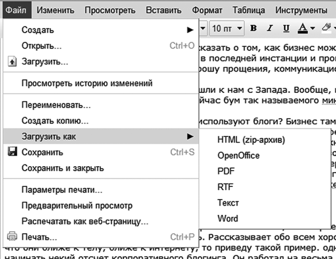This screenshot has height=259, width=336.
Task: Open text color dropdown arrow
Action: (x=312, y=29)
